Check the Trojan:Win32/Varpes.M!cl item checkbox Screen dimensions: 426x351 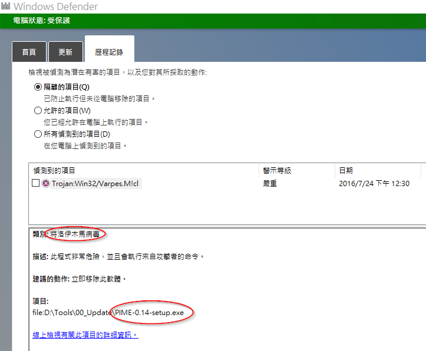coord(36,184)
